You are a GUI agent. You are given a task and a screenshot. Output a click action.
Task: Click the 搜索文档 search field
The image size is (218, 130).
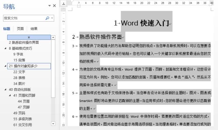coord(24,18)
